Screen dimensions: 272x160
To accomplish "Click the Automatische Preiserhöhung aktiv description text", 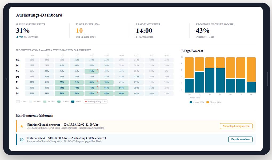I will [64, 141].
